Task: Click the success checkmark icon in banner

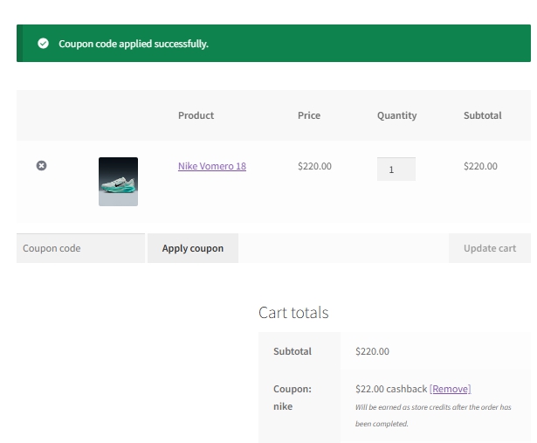Action: point(43,44)
